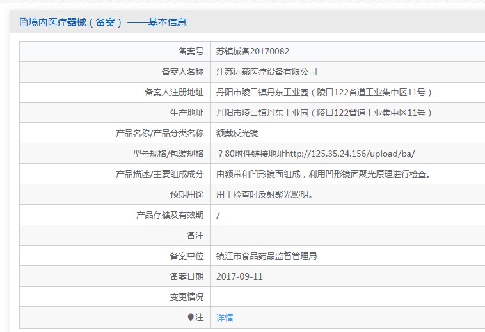Select the heading 境内医疗器械（备案）——基本信息

click(107, 22)
